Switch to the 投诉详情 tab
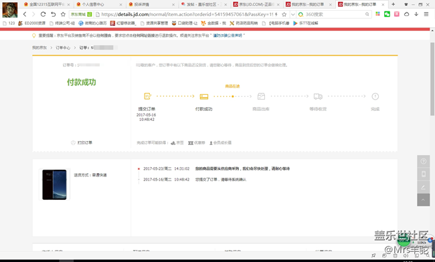Viewport: 435px width, 262px height. 151,5
